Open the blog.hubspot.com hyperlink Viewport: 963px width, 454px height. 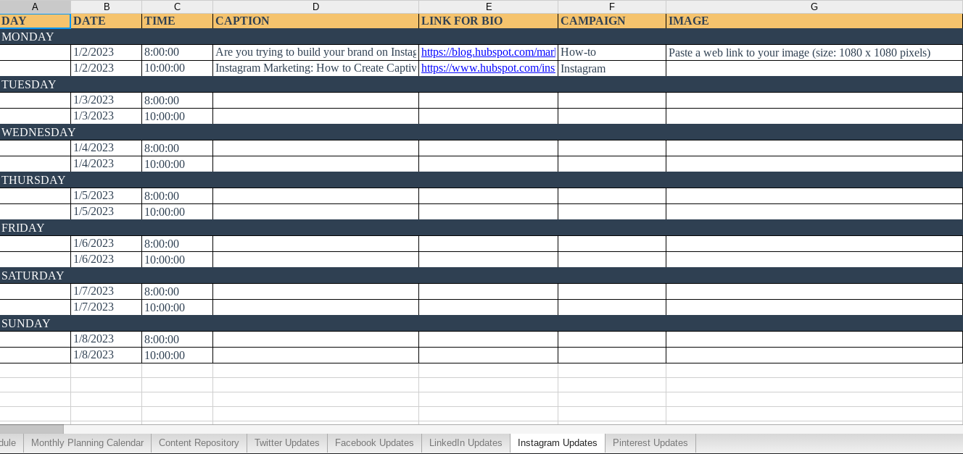pos(487,52)
